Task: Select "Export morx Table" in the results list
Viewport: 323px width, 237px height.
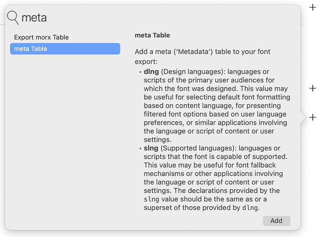Action: click(x=41, y=37)
